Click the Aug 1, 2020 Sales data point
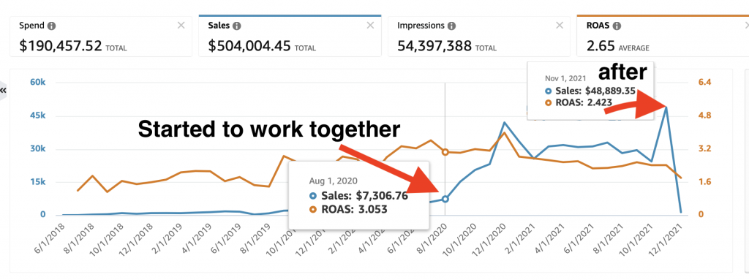This screenshot has height=280, width=749. coord(445,199)
